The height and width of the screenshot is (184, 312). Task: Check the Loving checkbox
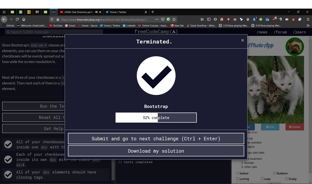(x=237, y=179)
